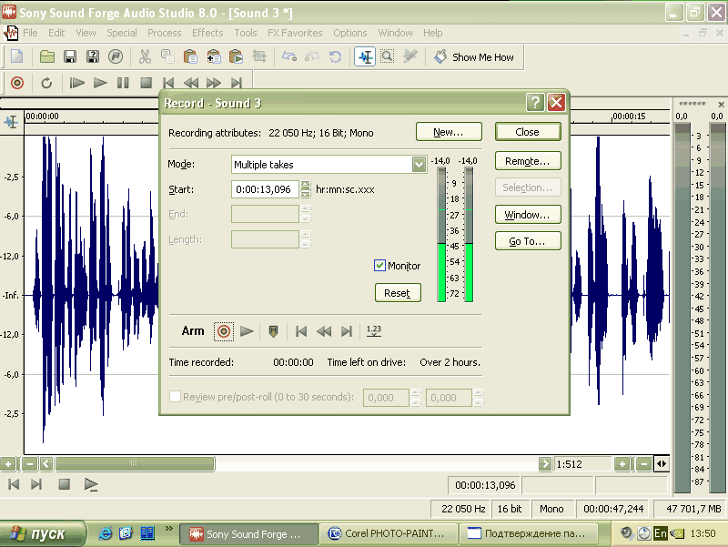Click Go to End in the main transport bar
Viewport: 728px width, 547px height.
click(237, 83)
